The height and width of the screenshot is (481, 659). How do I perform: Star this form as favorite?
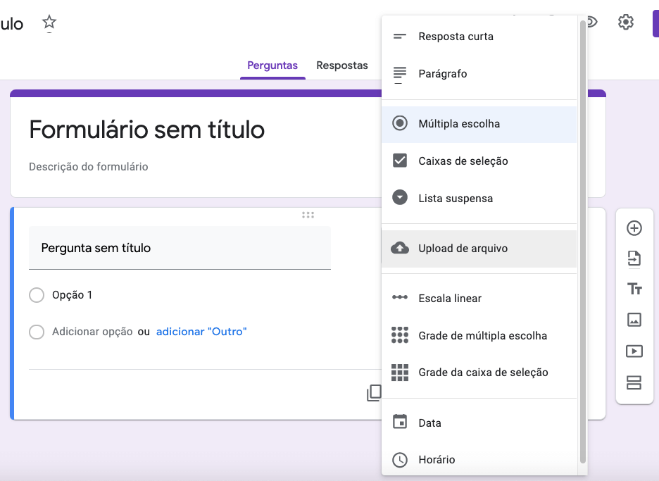pyautogui.click(x=49, y=22)
